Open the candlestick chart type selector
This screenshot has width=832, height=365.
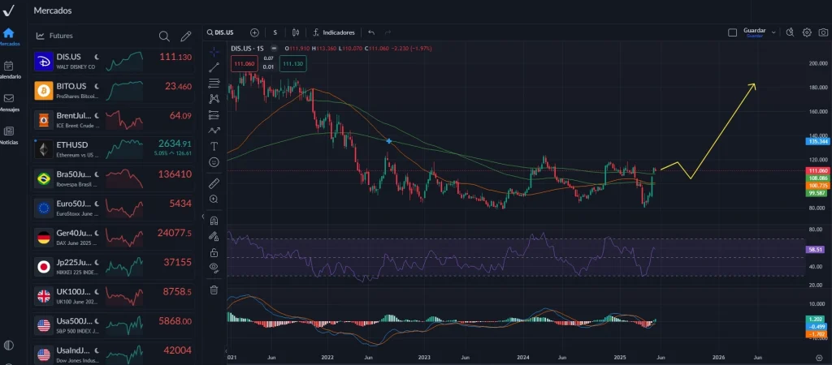point(296,32)
